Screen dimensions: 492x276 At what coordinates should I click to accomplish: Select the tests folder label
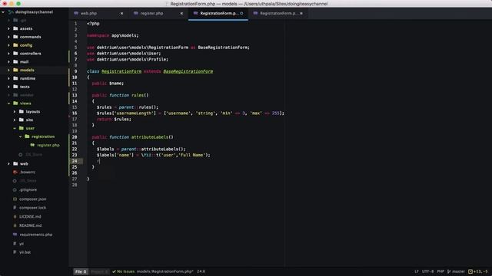tap(25, 87)
